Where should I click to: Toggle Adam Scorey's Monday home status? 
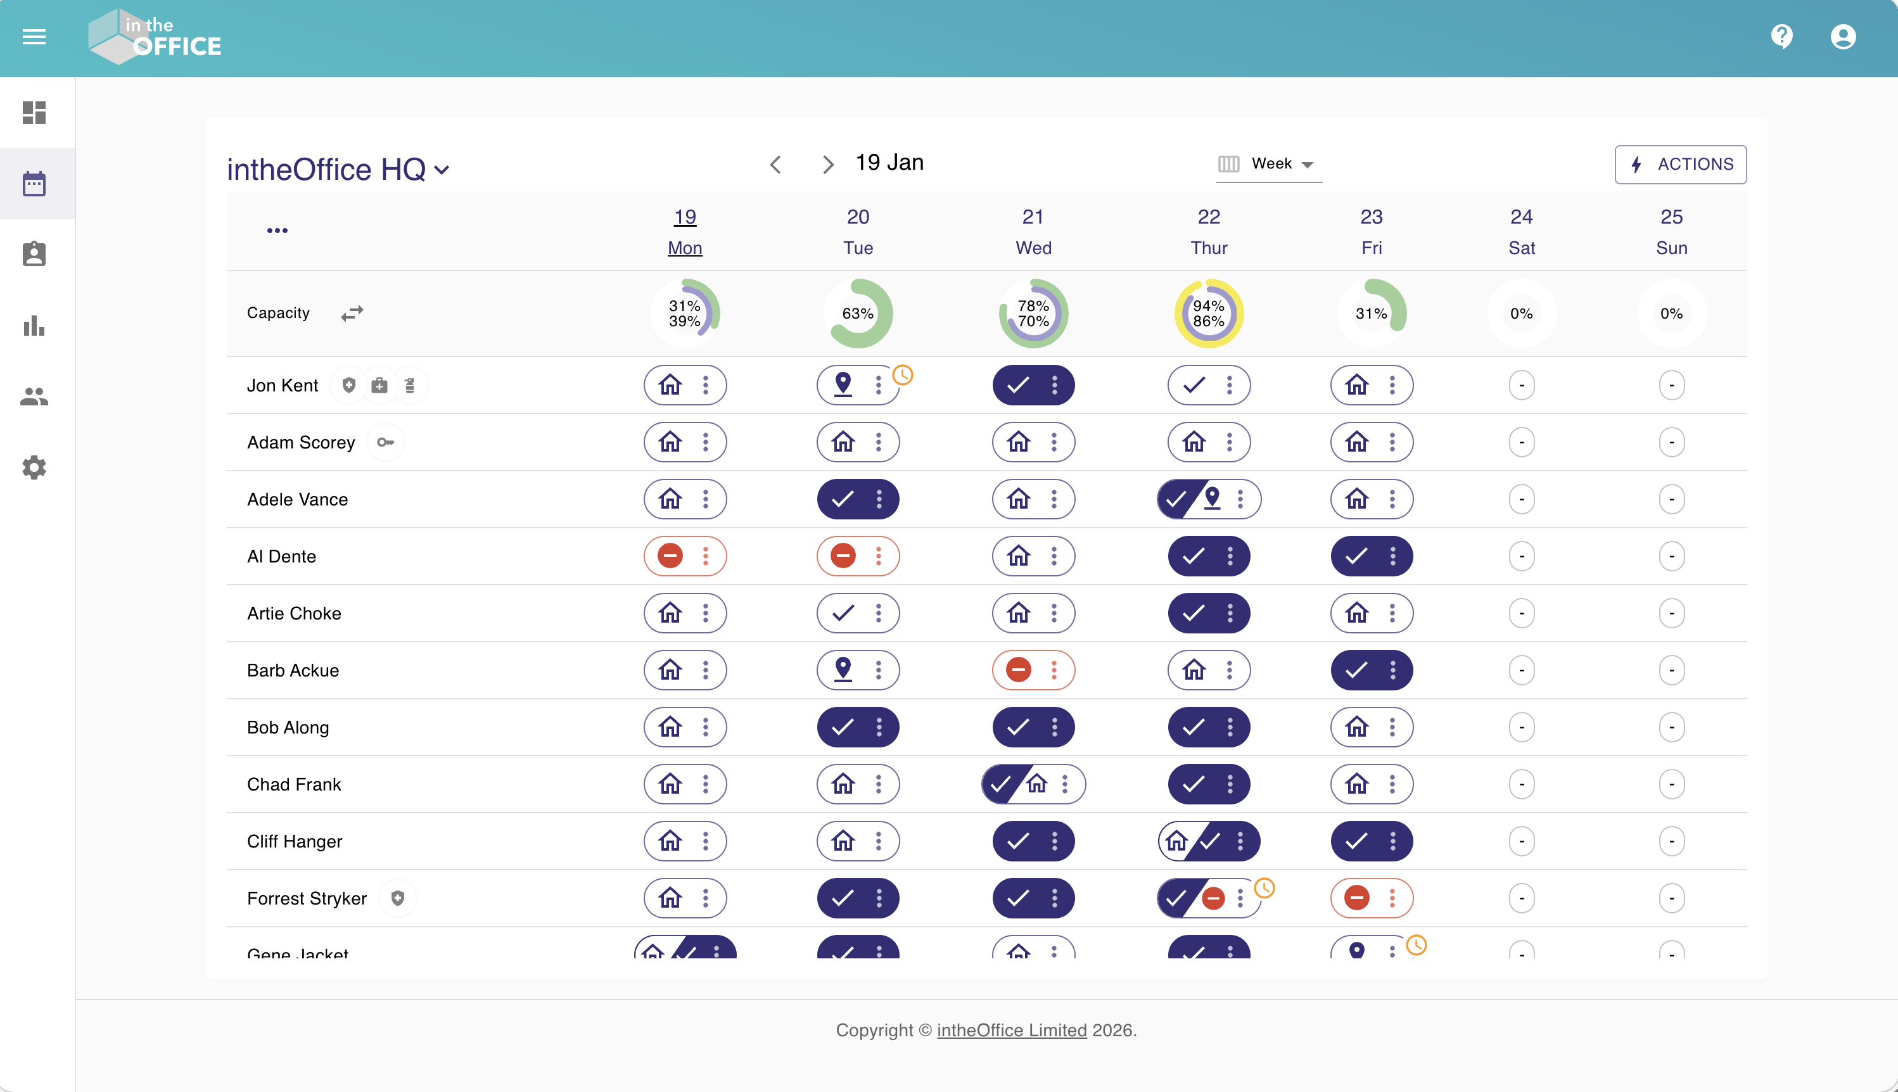670,441
